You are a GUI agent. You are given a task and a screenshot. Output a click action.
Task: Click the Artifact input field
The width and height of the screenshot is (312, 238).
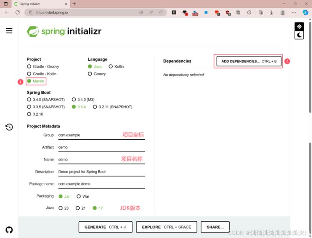101,147
